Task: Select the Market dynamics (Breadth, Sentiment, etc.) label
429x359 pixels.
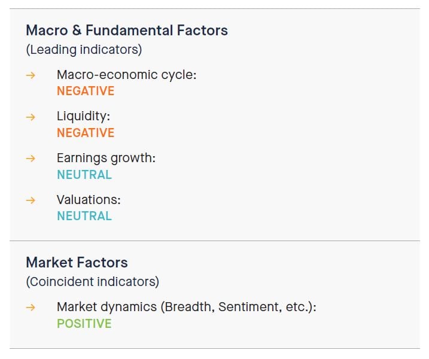Action: pyautogui.click(x=186, y=307)
